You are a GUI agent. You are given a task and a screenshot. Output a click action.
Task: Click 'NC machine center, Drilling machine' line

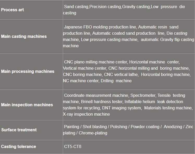(97, 81)
